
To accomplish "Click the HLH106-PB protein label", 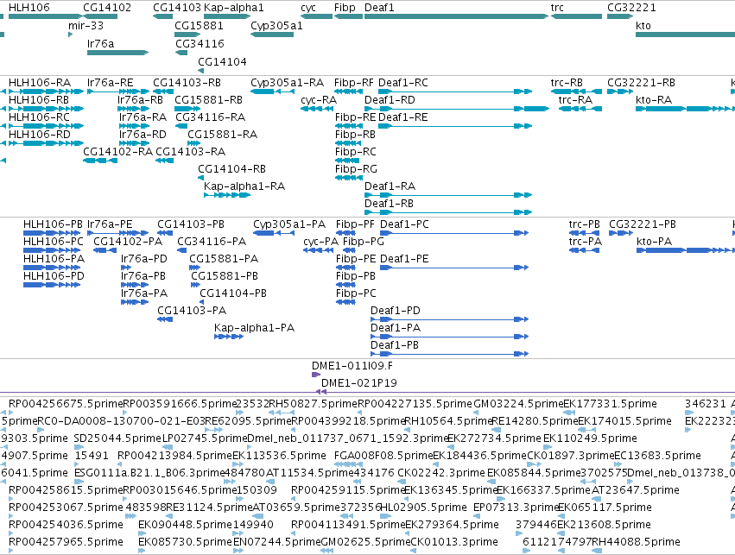I will [x=53, y=224].
